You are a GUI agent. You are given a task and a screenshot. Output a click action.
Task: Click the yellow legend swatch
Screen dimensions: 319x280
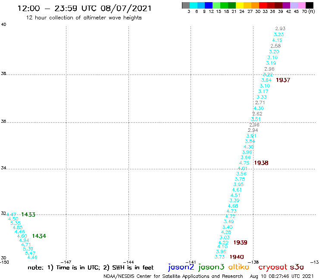click(x=239, y=5)
